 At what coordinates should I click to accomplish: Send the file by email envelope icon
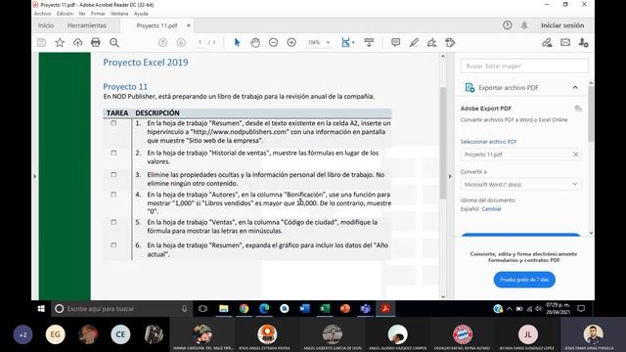click(565, 42)
